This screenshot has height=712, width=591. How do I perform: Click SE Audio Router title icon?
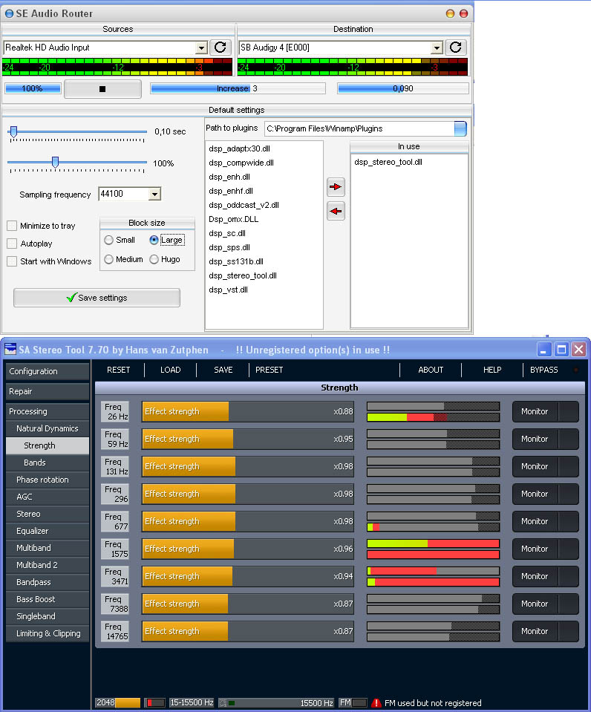9,13
